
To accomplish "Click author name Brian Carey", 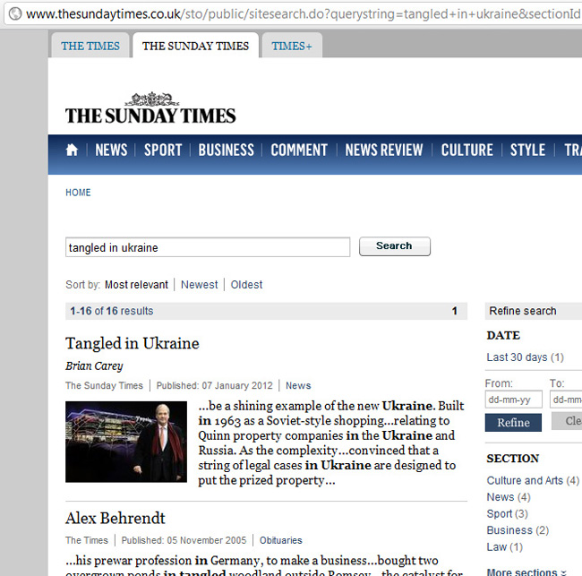I will pyautogui.click(x=94, y=366).
